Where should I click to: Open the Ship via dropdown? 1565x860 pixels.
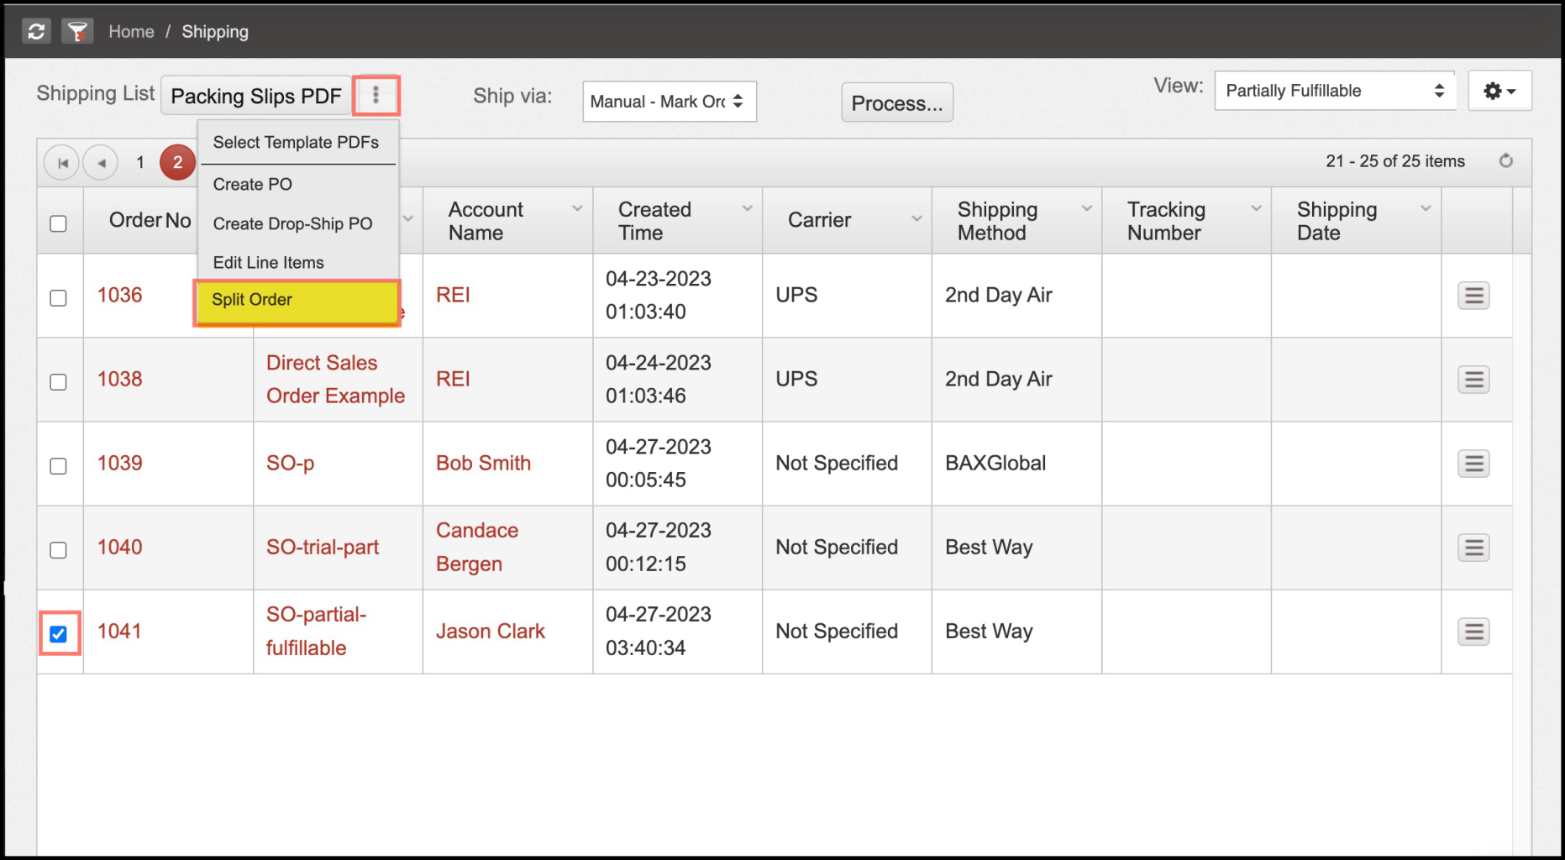670,102
